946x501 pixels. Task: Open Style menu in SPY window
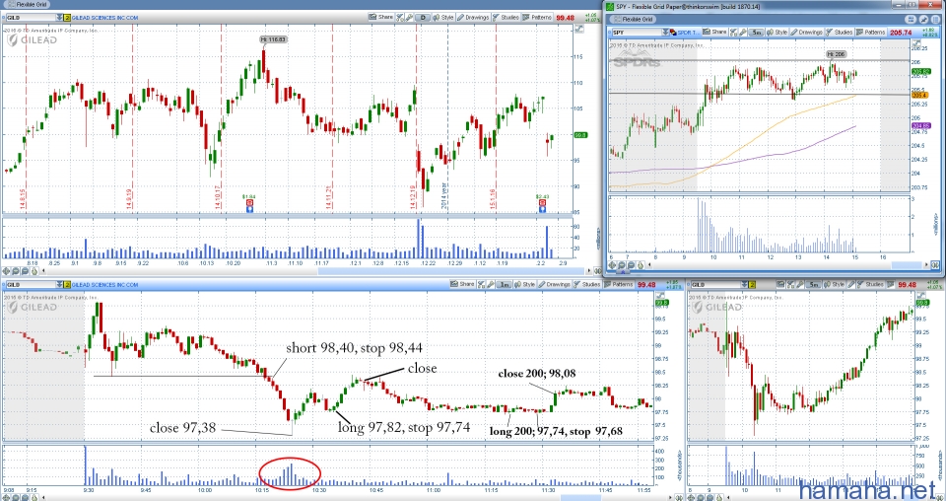(x=777, y=32)
